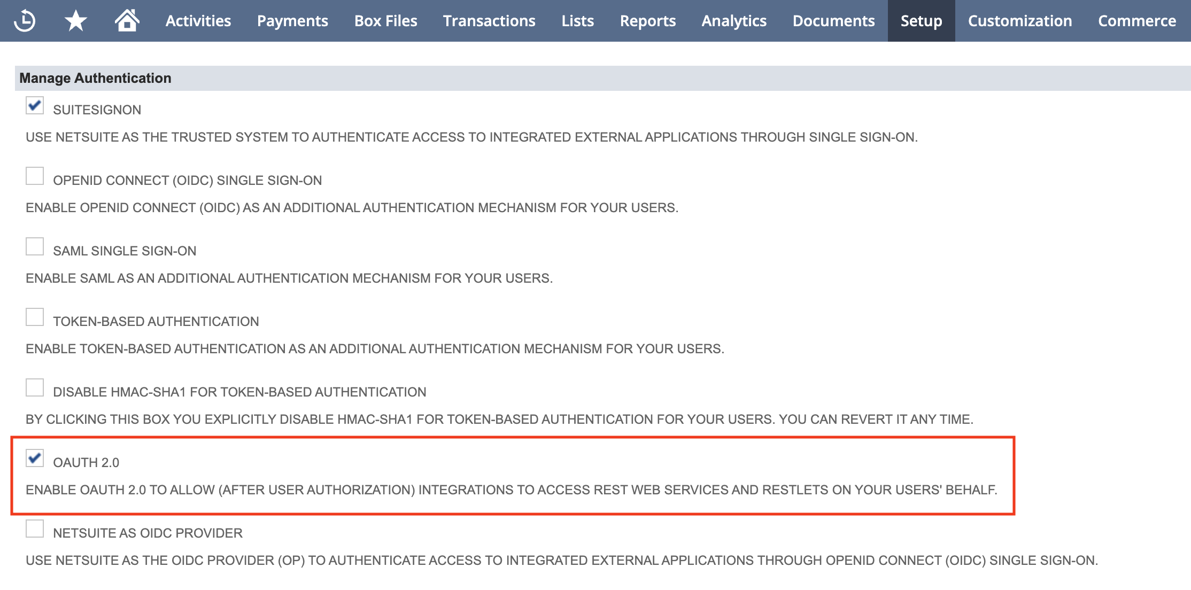Screen dimensions: 1191x590
Task: Click the 'Enable Token-Based Authentication as an additional' description
Action: 375,349
